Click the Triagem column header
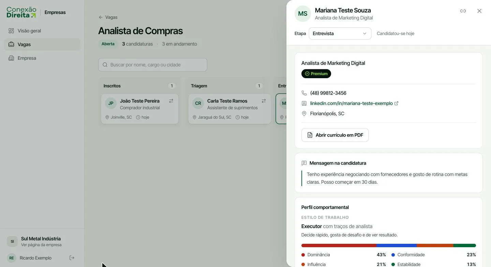491x267 pixels. coord(199,86)
